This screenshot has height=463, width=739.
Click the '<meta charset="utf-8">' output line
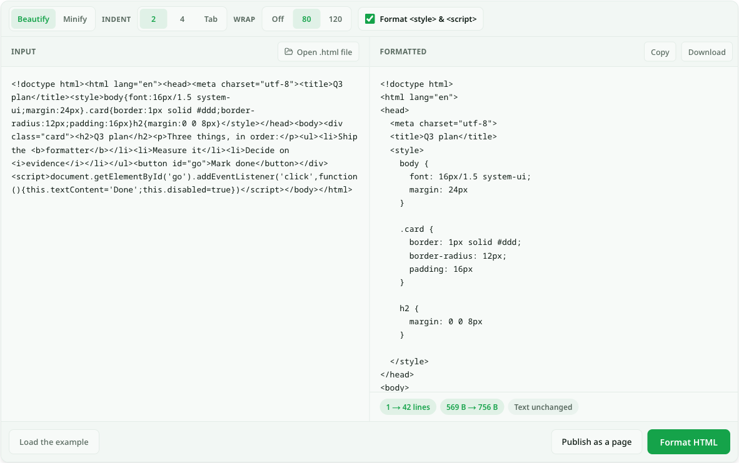(443, 123)
